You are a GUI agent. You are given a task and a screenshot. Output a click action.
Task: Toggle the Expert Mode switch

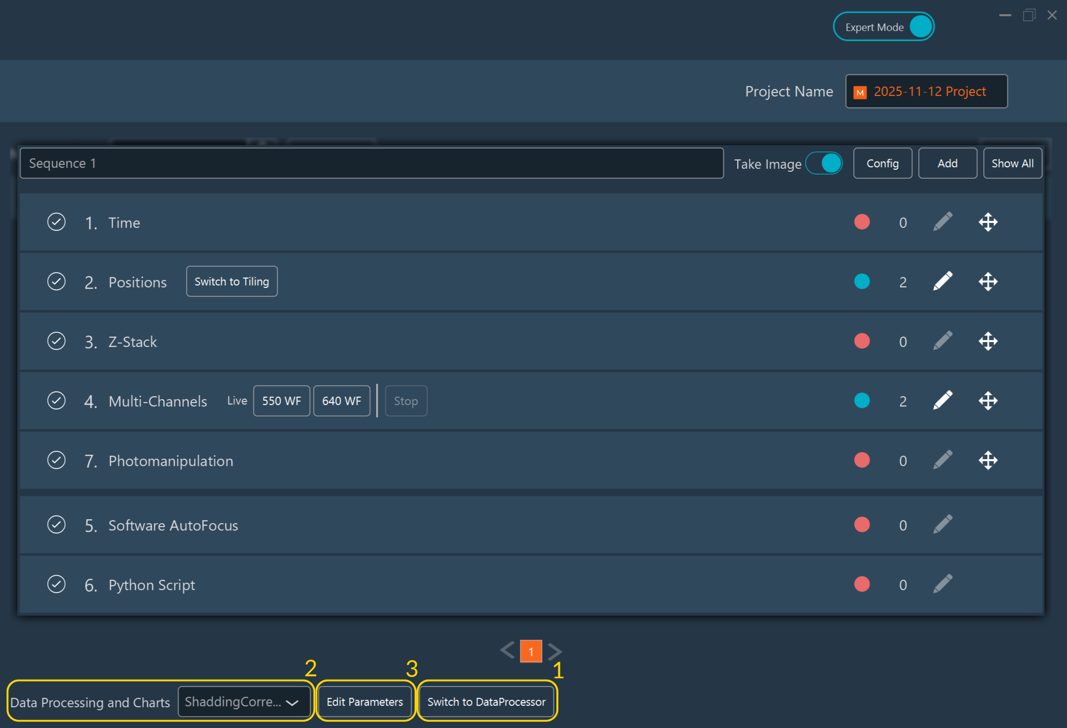[x=920, y=27]
